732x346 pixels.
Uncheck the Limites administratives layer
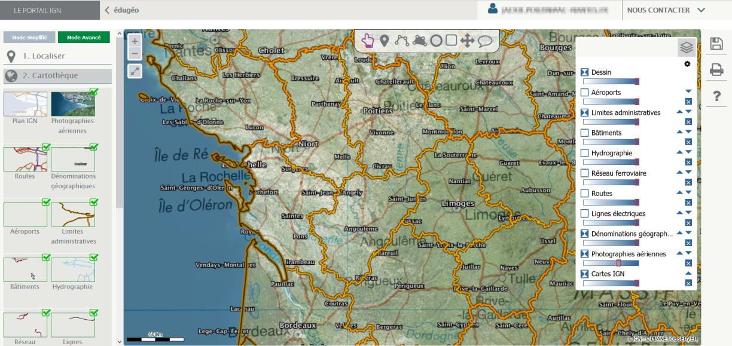coord(585,112)
